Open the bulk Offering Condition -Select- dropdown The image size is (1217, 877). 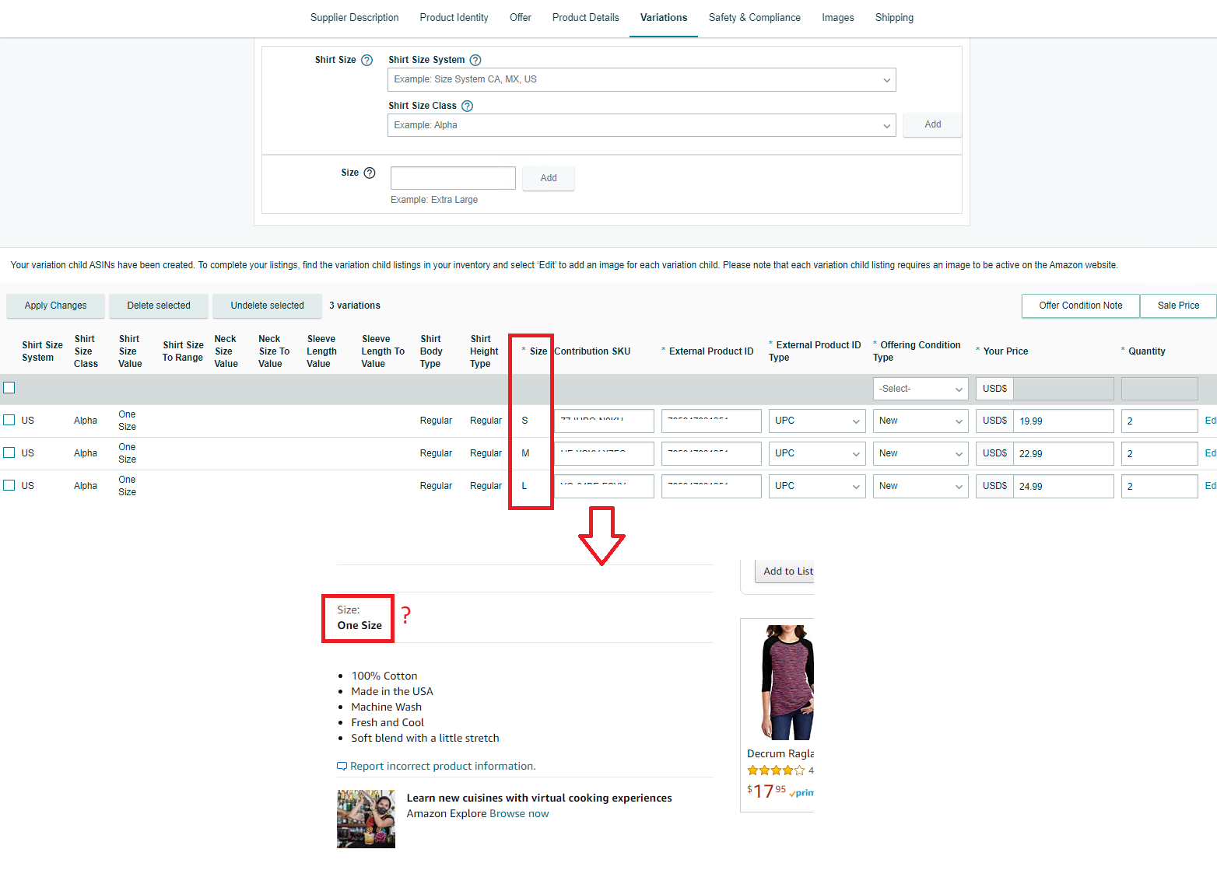920,389
